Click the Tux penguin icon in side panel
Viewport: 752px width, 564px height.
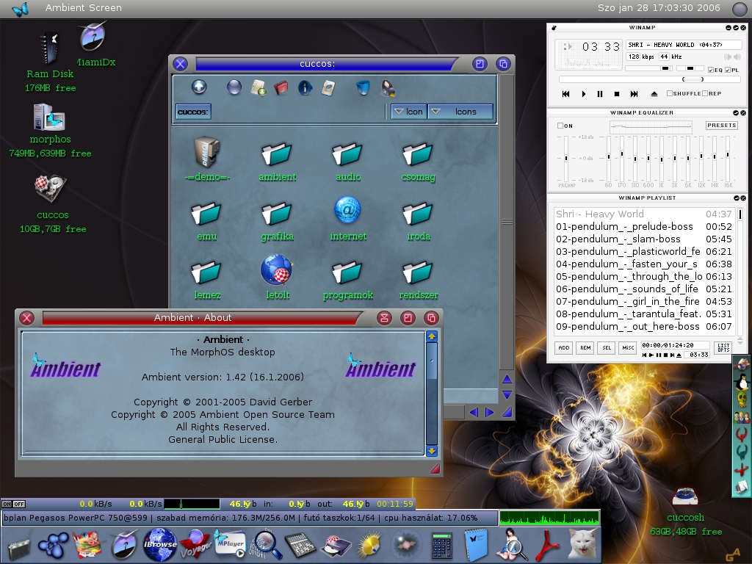742,383
